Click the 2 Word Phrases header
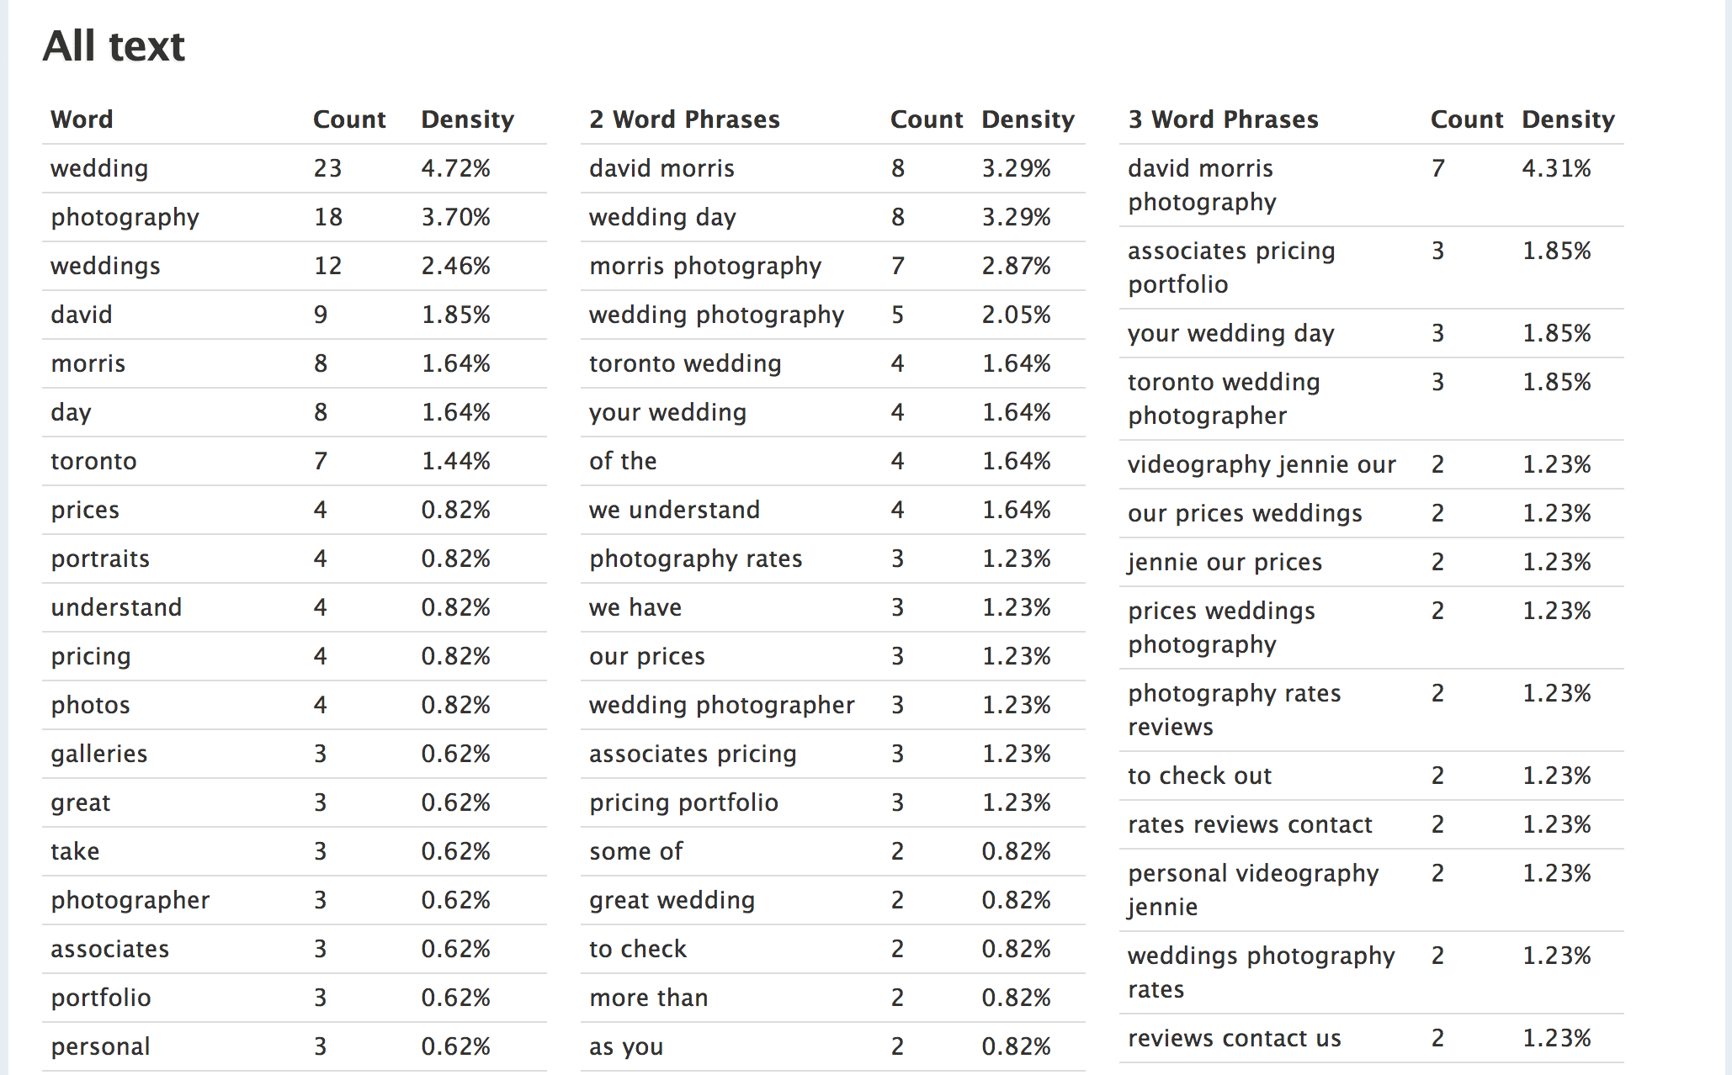This screenshot has height=1075, width=1732. pos(684,119)
